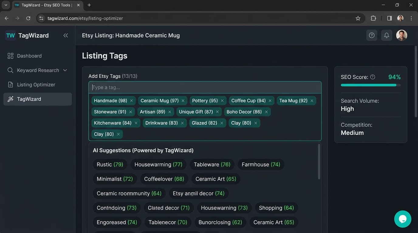Add the Rustic (79) suggested tag

pos(110,164)
